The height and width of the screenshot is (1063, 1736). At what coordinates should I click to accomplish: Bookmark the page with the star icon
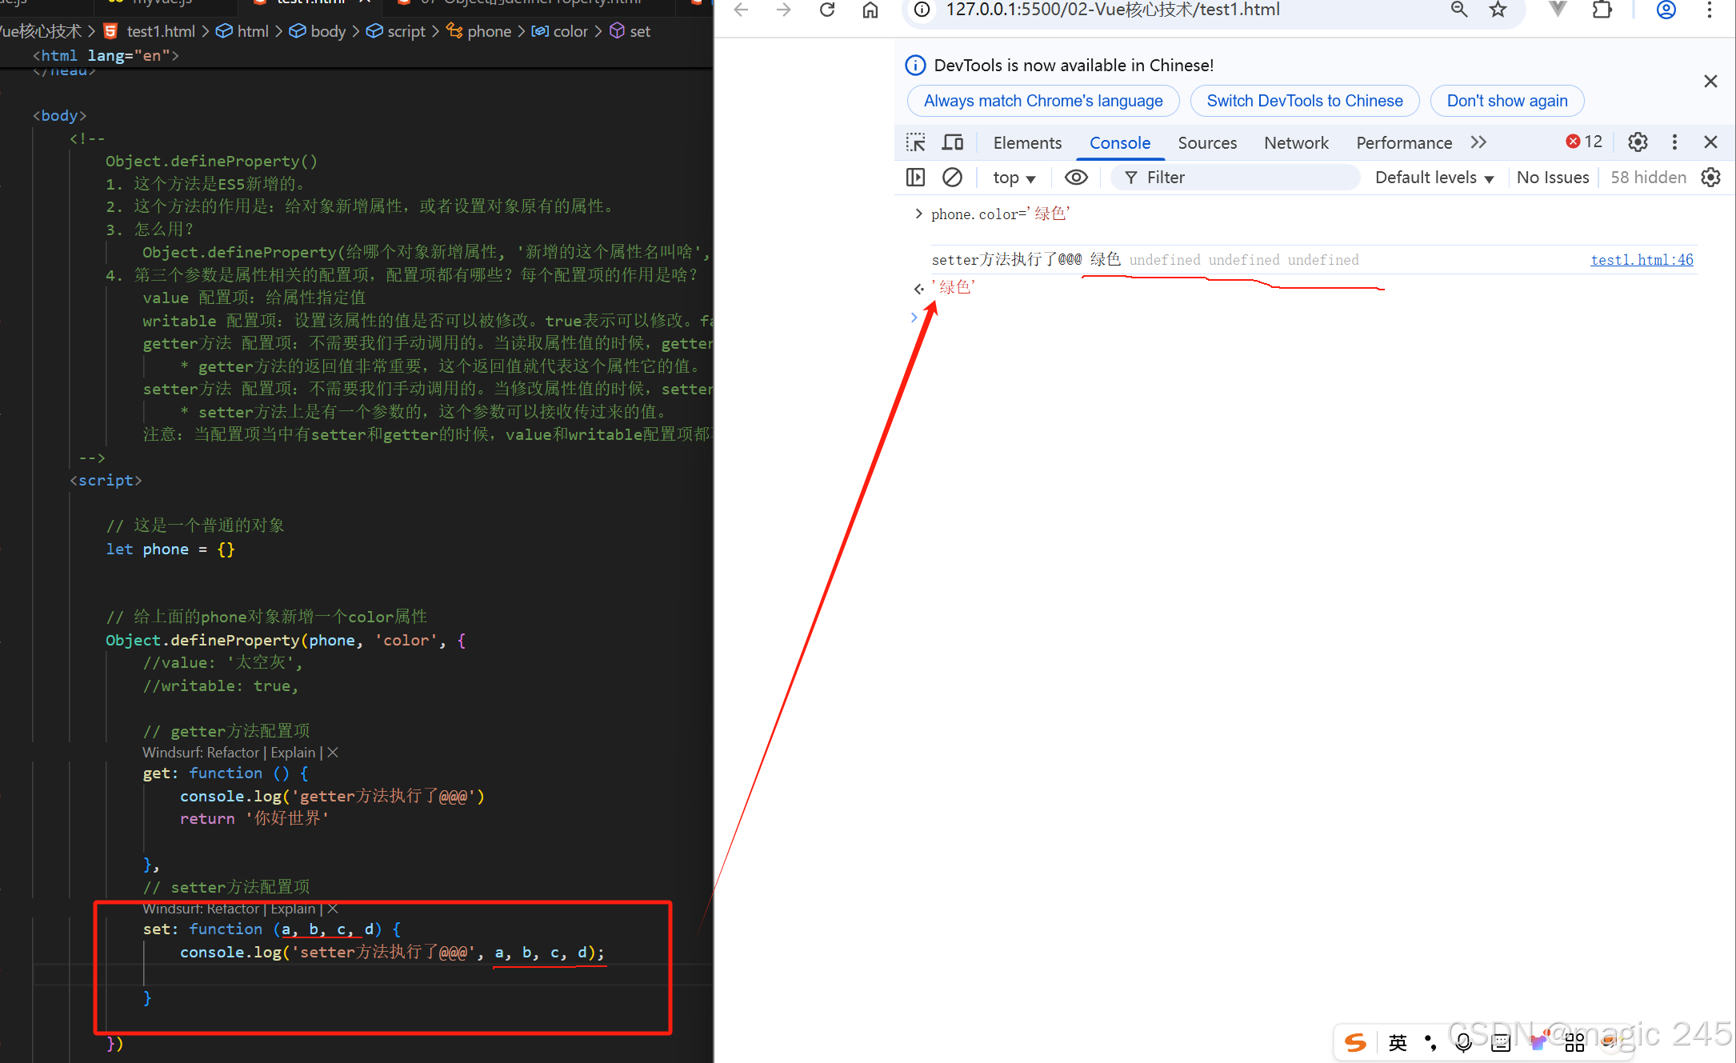pos(1498,10)
